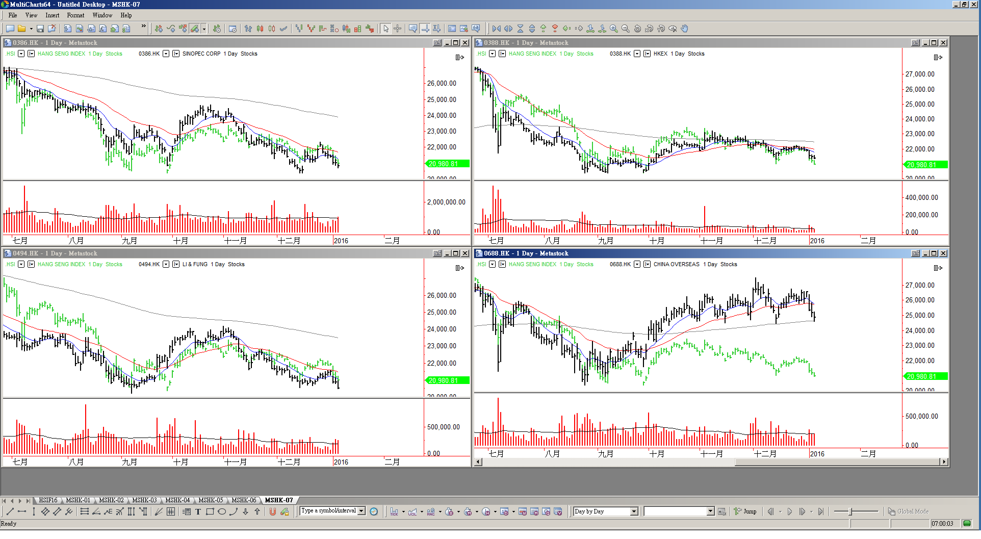Viewport: 981px width, 539px height.
Task: Click the Save workspace icon
Action: click(40, 29)
